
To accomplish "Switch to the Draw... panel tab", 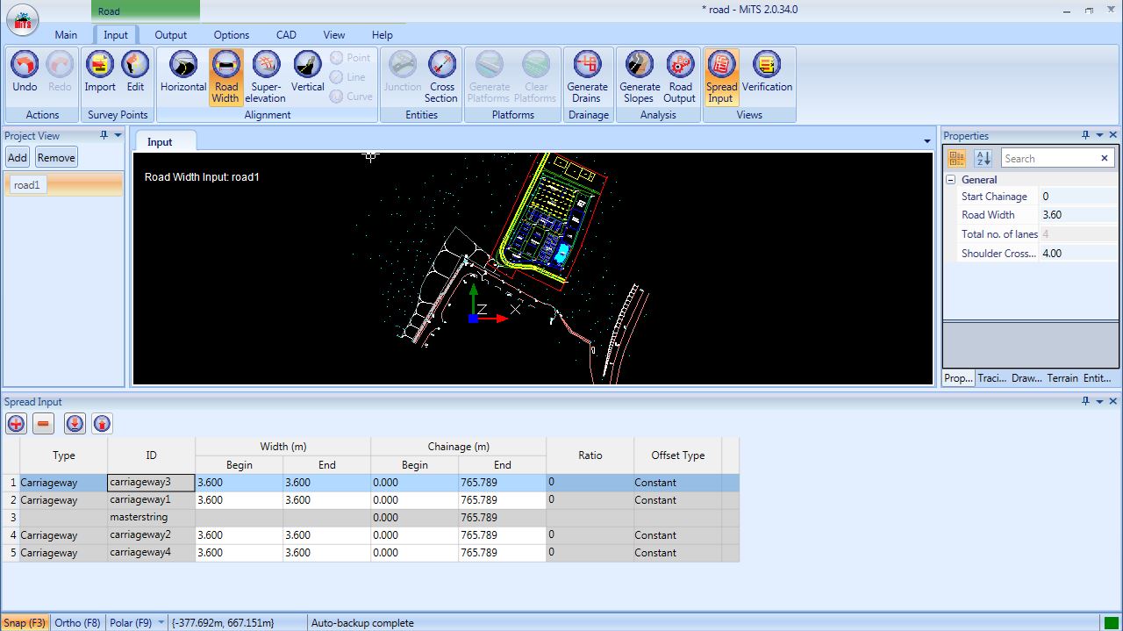I will pos(1026,378).
